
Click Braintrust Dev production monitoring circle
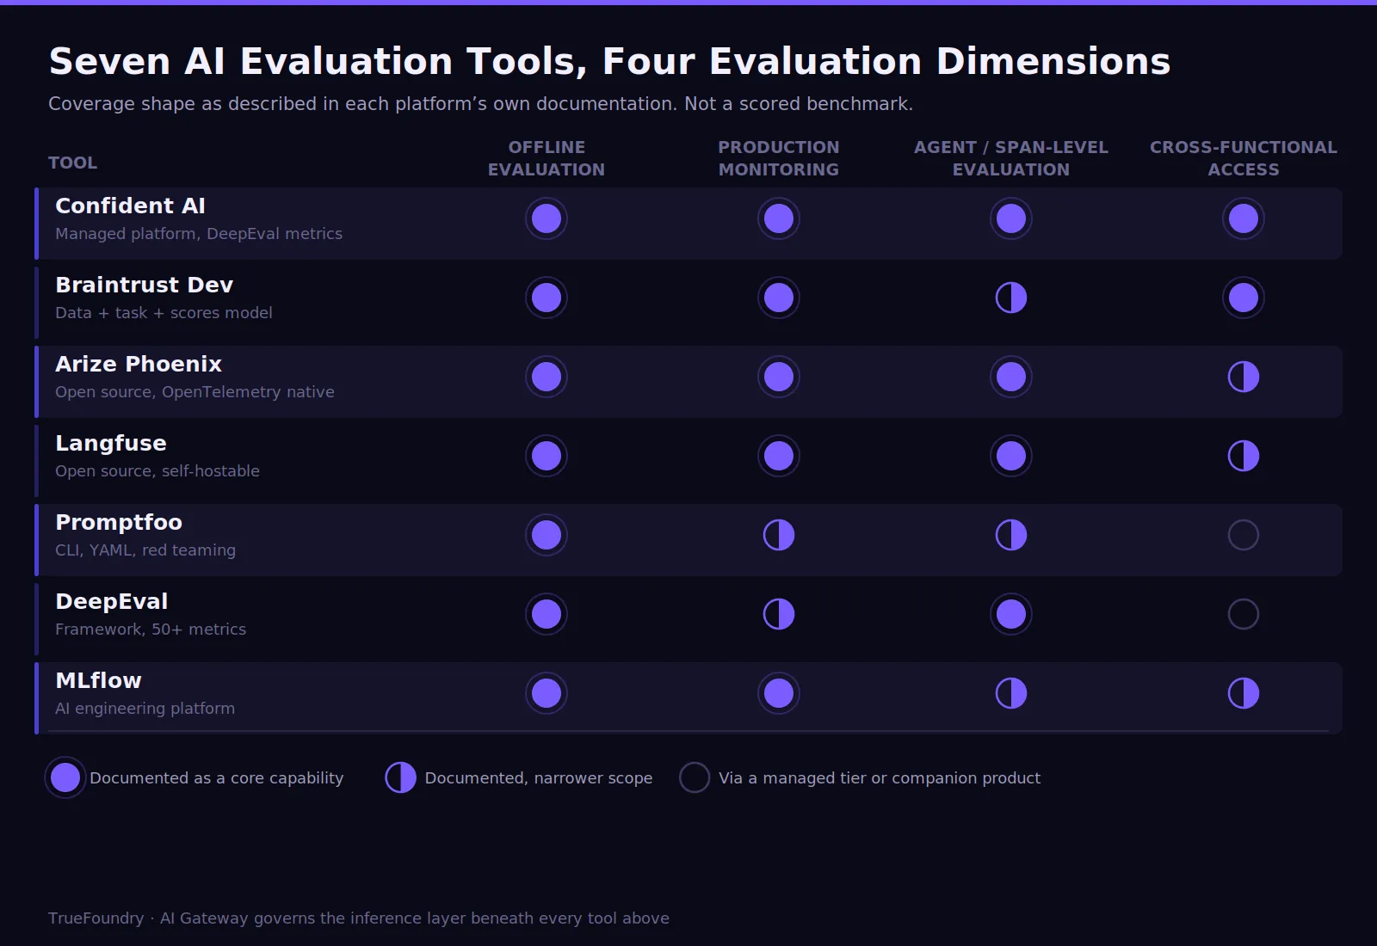click(779, 298)
